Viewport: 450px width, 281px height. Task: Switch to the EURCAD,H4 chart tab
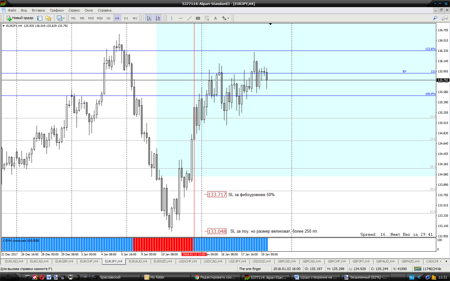coord(39,261)
